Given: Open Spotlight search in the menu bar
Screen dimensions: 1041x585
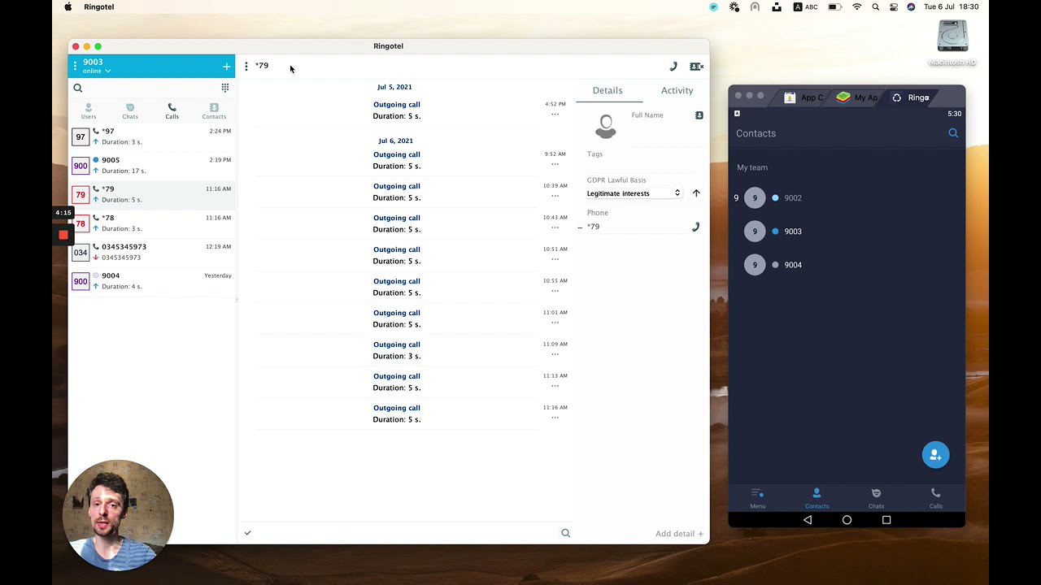Looking at the screenshot, I should tap(876, 6).
